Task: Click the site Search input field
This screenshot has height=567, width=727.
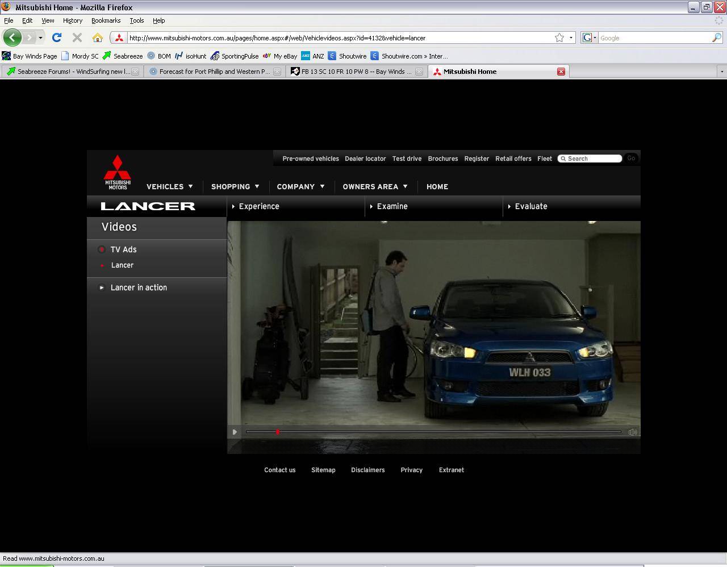Action: pos(592,159)
